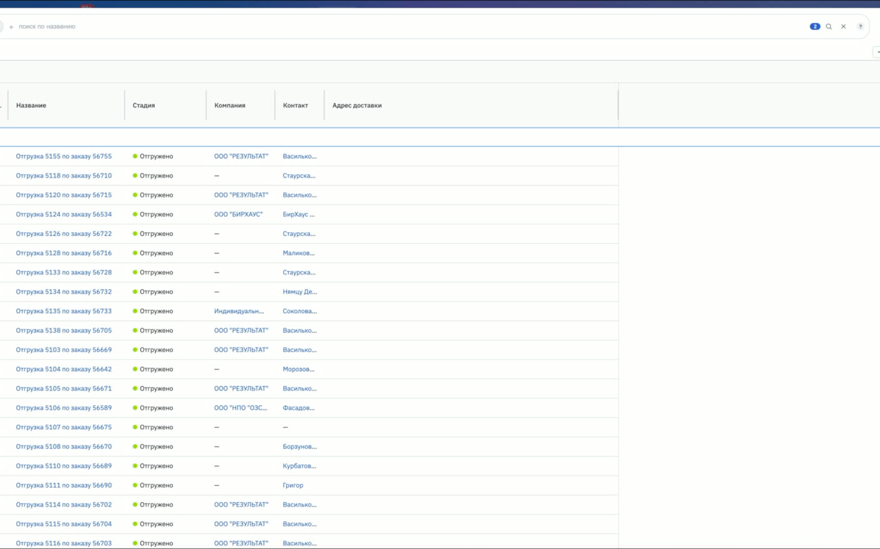Open company ООО "НПО "ОЗС..." in shipment 5106 row
Viewport: 880px width, 549px height.
click(x=241, y=408)
